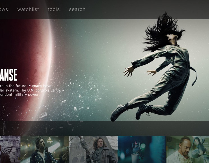209x163 pixels.
Task: Open the partially visible shows menu item
Action: point(4,9)
